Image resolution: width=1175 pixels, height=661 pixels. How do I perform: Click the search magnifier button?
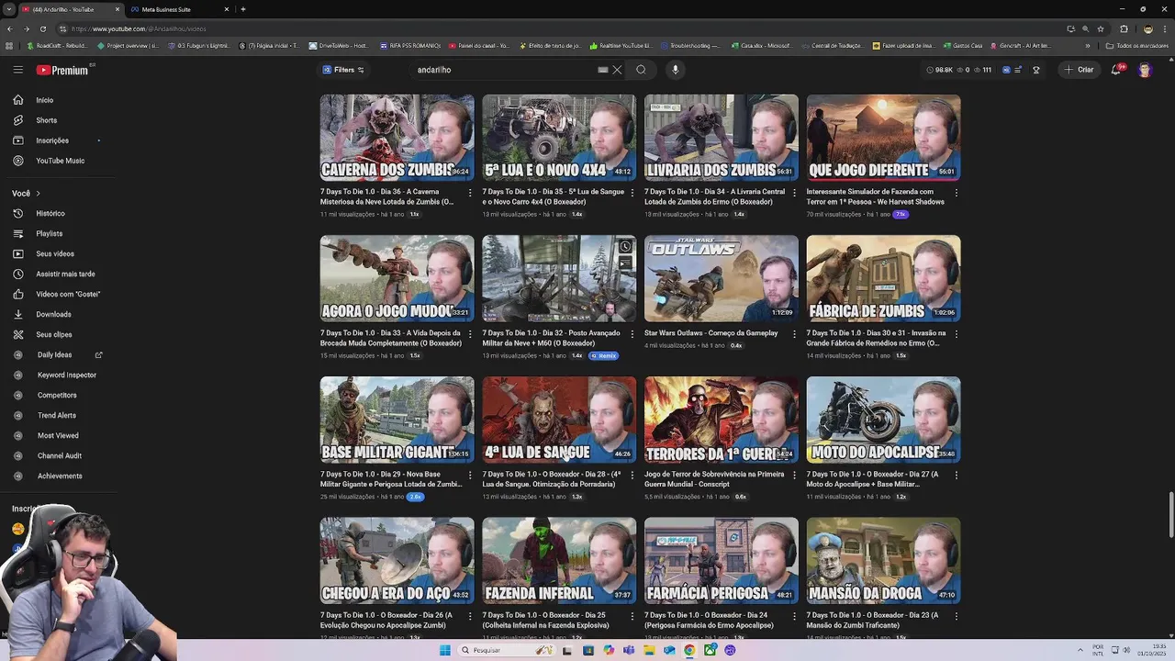click(641, 70)
